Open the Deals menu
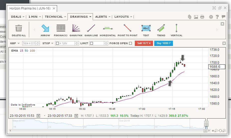The width and height of the screenshot is (231, 138). coord(18,17)
